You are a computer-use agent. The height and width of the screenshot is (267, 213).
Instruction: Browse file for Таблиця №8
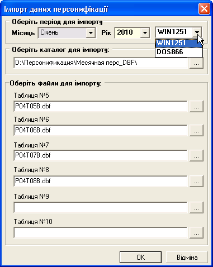click(x=196, y=182)
